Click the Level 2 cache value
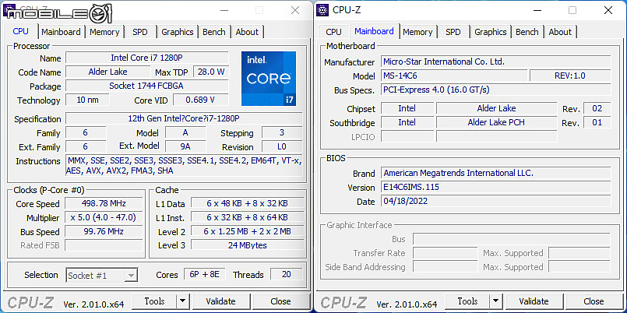The height and width of the screenshot is (313, 627). pos(247,231)
